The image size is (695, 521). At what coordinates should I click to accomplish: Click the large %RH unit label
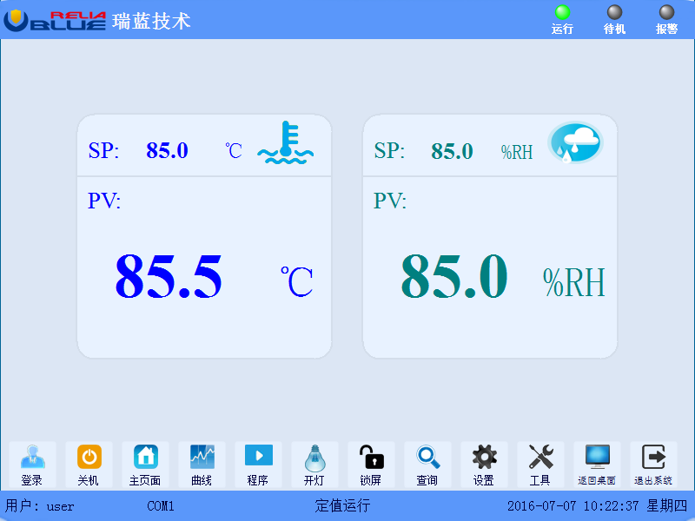574,282
